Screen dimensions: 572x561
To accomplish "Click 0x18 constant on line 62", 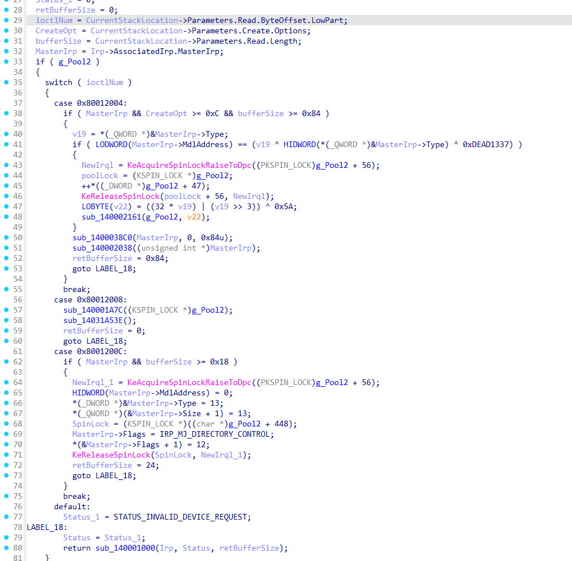I will [219, 362].
